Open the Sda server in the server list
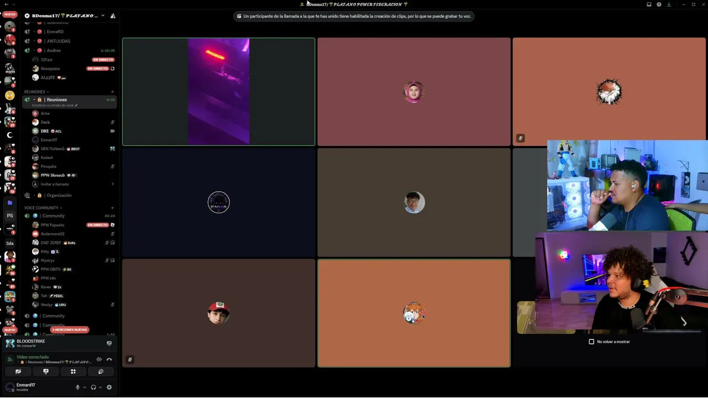Image resolution: width=708 pixels, height=398 pixels. tap(10, 243)
